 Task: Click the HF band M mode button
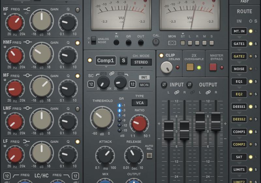(5, 14)
